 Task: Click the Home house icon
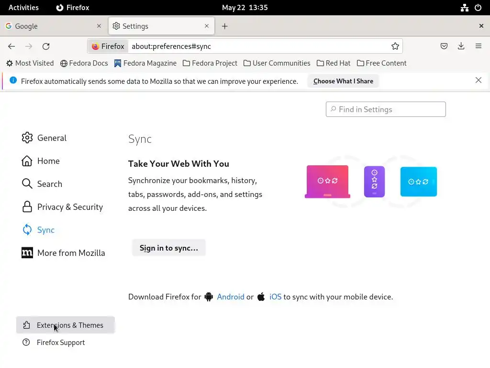[x=27, y=161]
